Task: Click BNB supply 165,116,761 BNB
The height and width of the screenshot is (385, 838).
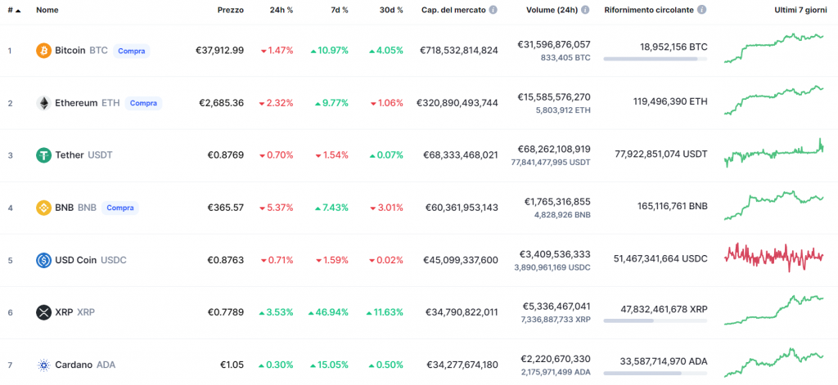Action: [x=673, y=206]
